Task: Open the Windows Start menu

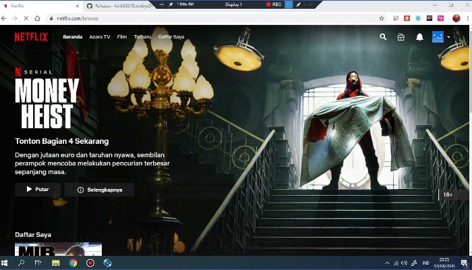Action: [4, 263]
